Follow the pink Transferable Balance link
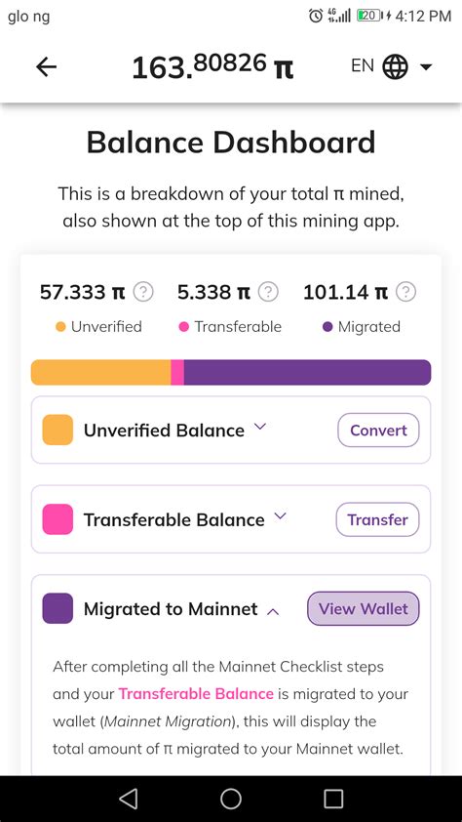The image size is (462, 822). 196,694
